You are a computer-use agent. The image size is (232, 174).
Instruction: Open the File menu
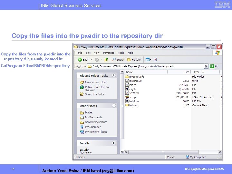[x=80, y=53]
